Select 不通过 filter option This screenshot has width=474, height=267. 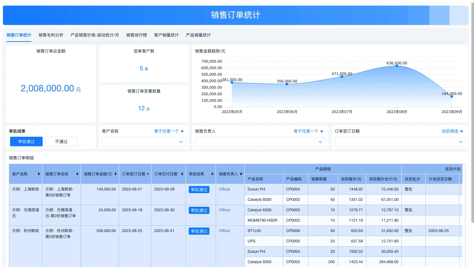pos(61,142)
